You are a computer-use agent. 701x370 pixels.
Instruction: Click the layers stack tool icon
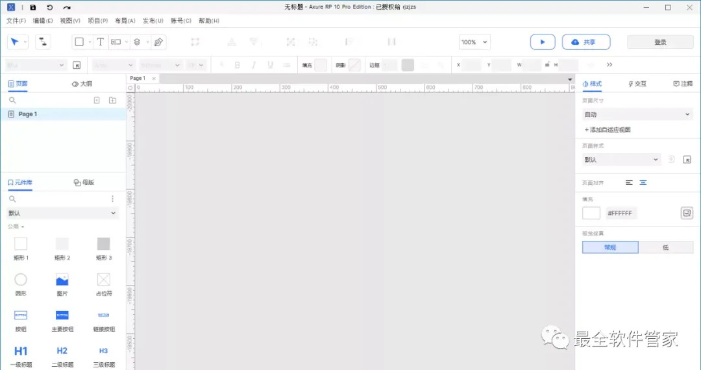[x=137, y=42]
